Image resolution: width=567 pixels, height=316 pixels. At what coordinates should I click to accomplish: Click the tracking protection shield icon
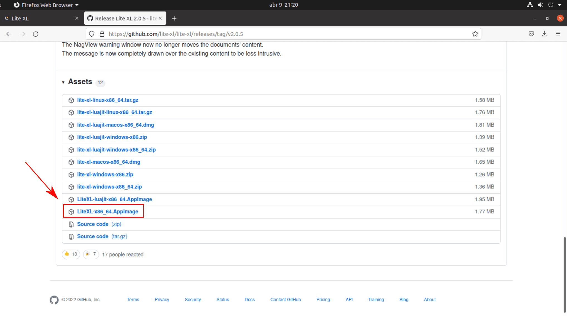[92, 34]
